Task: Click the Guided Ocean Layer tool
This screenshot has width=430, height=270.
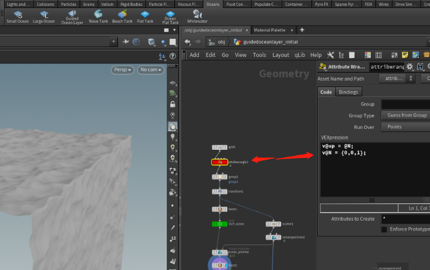Action: [x=72, y=17]
